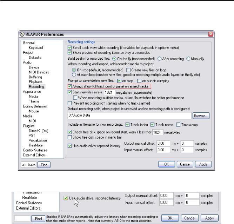
Task: Toggle Scroll track view while recording
Action: pos(69,48)
